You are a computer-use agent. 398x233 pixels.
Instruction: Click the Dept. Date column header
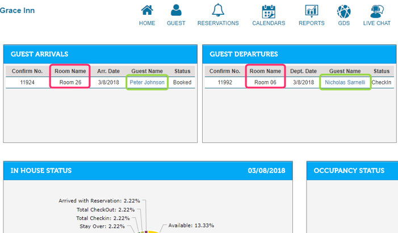(x=303, y=71)
